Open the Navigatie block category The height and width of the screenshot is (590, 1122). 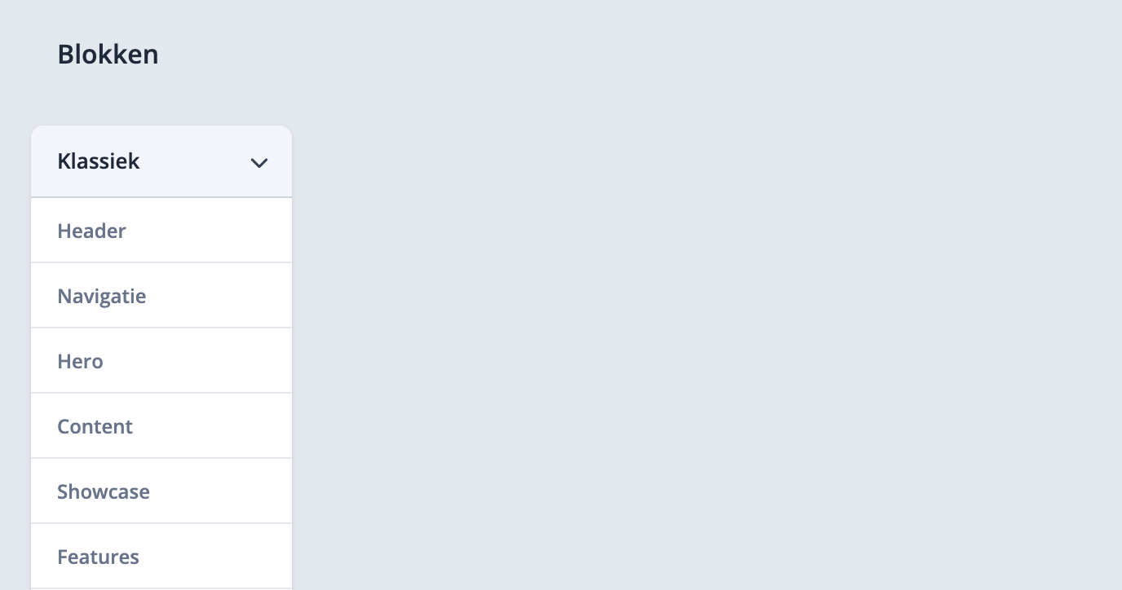click(161, 296)
